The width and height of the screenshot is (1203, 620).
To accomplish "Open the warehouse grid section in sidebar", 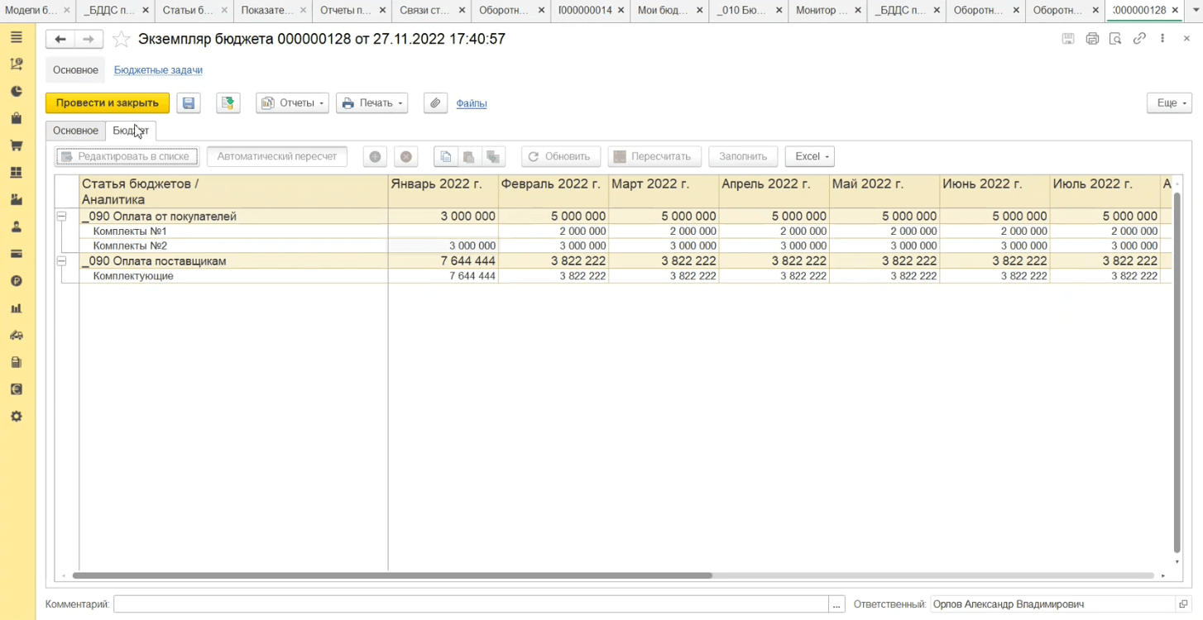I will tap(17, 173).
